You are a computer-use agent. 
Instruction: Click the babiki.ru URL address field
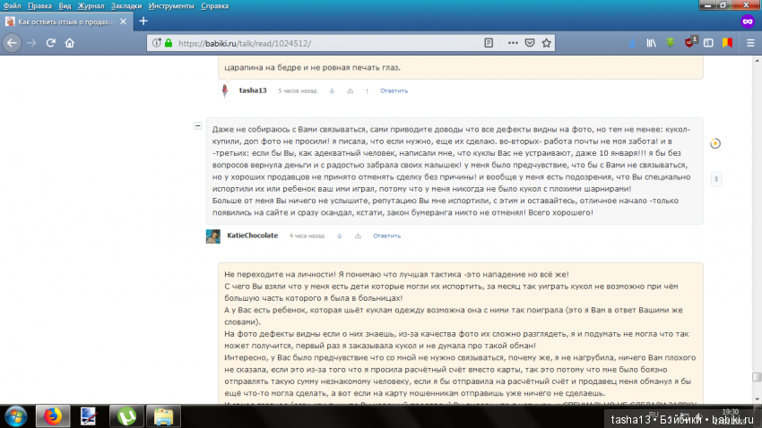tap(323, 42)
